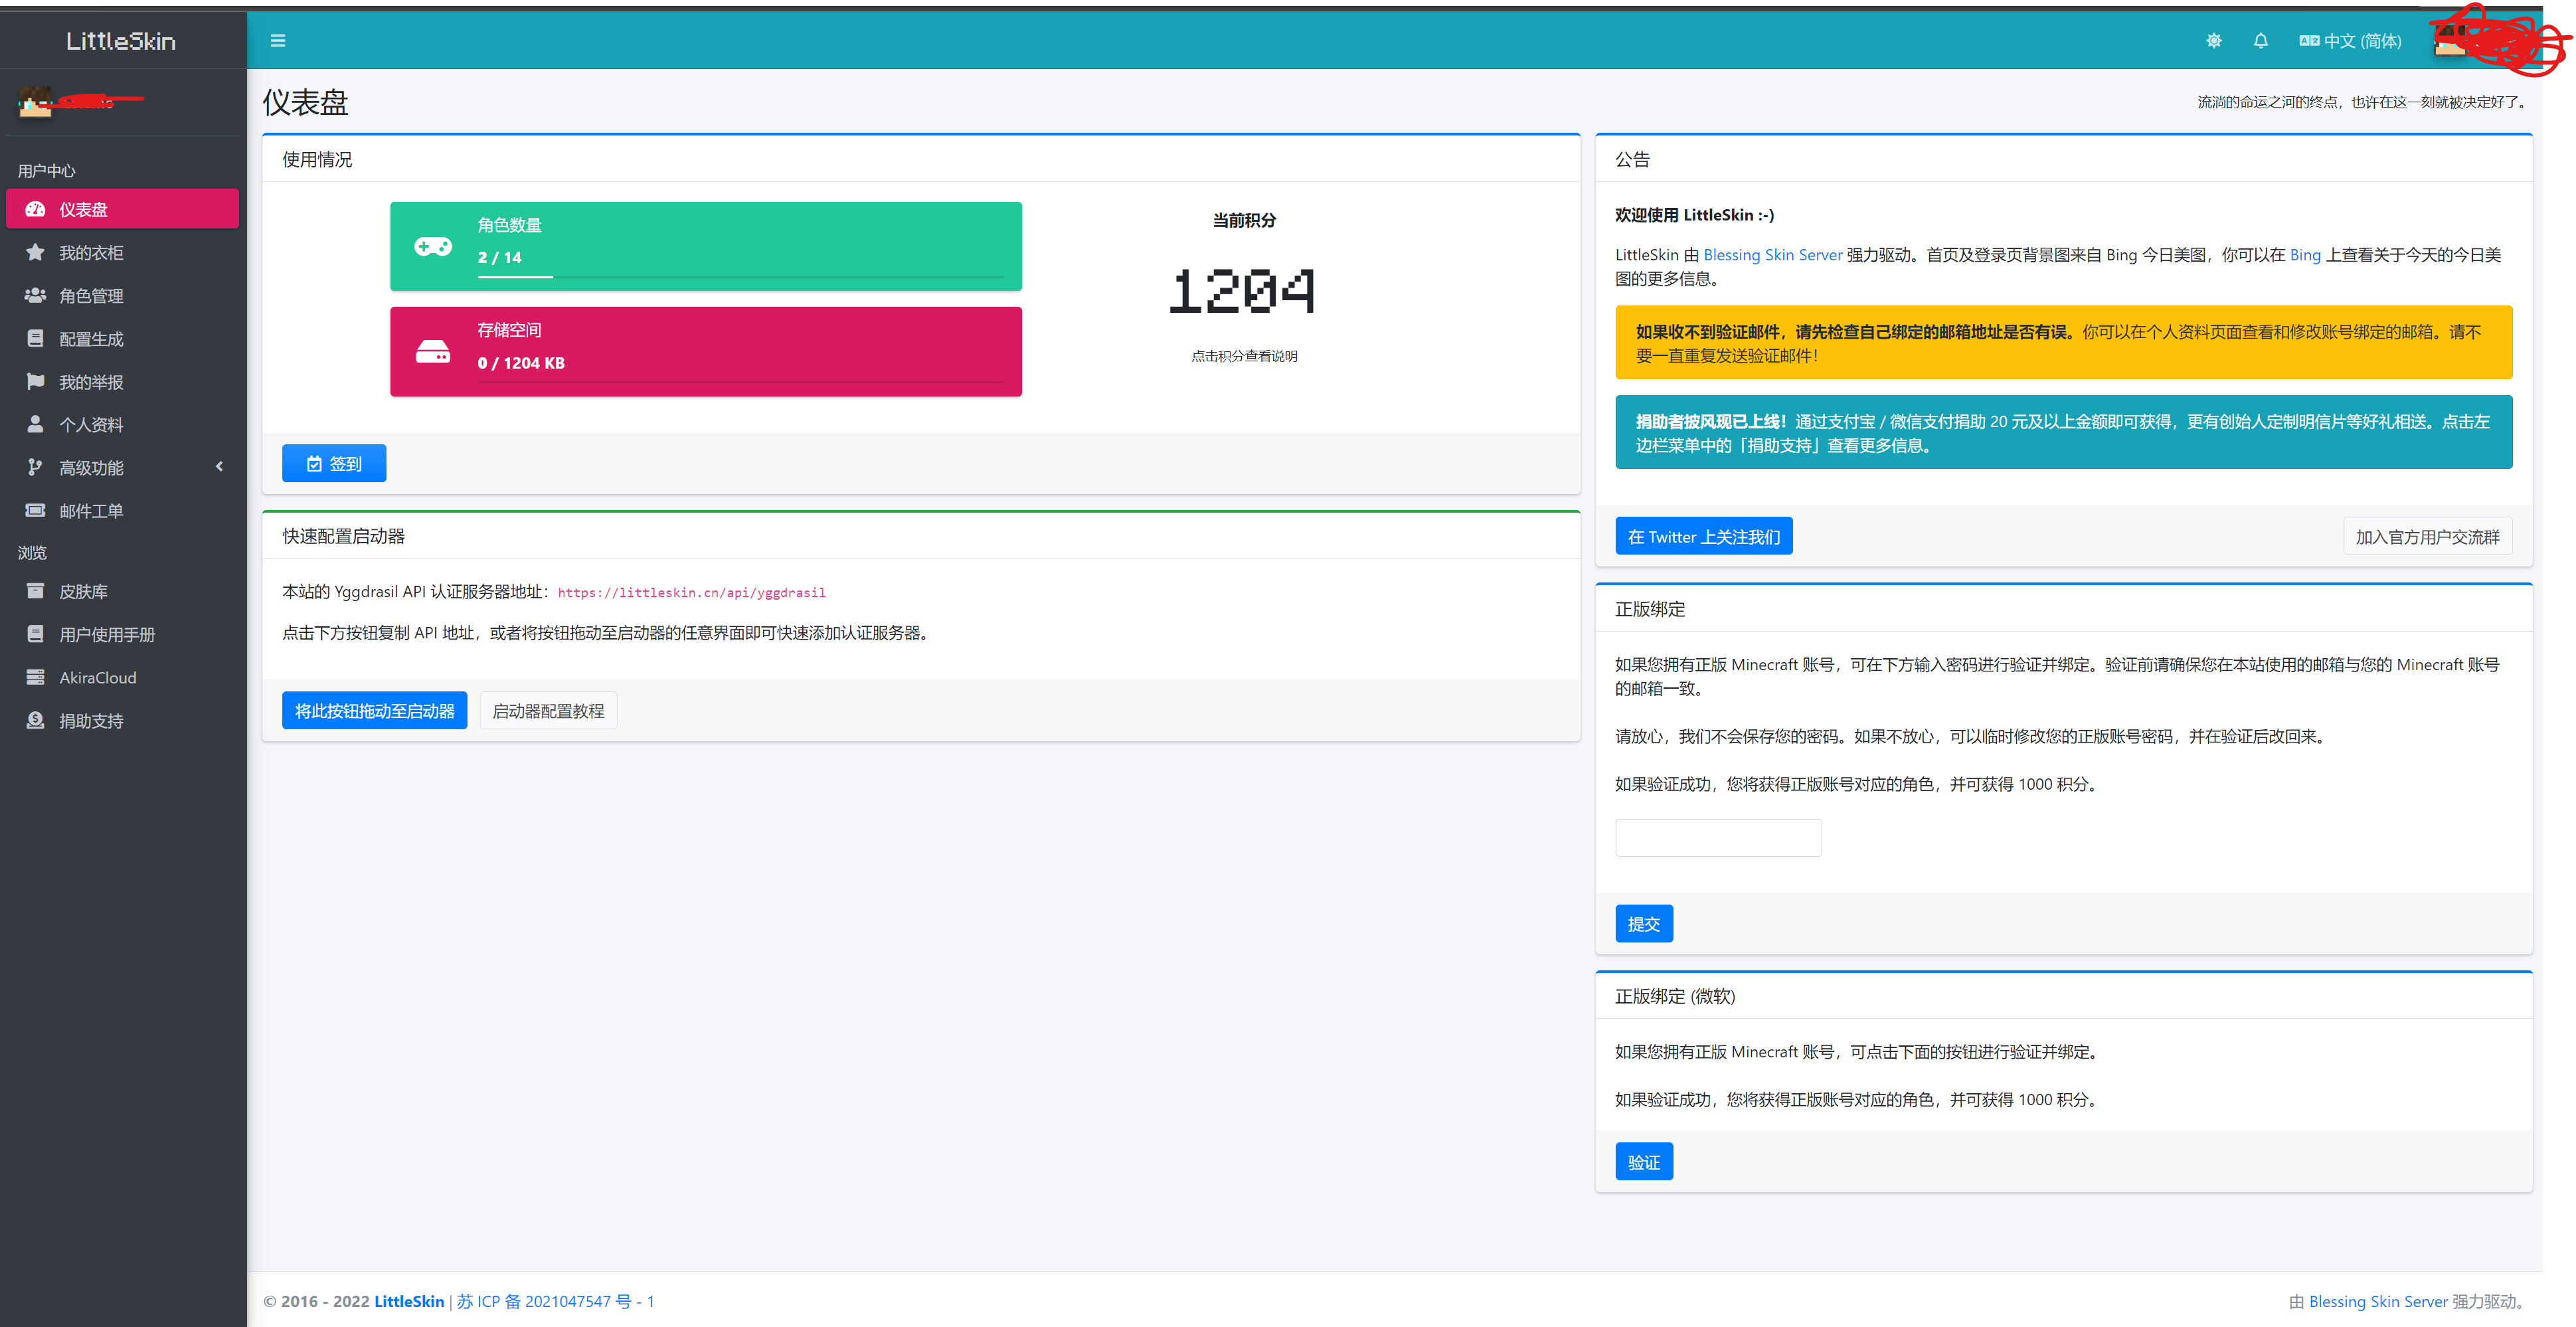
Task: Click the 配置生成 book icon
Action: tap(35, 338)
